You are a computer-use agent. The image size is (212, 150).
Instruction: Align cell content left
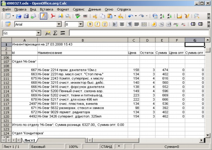(114, 24)
